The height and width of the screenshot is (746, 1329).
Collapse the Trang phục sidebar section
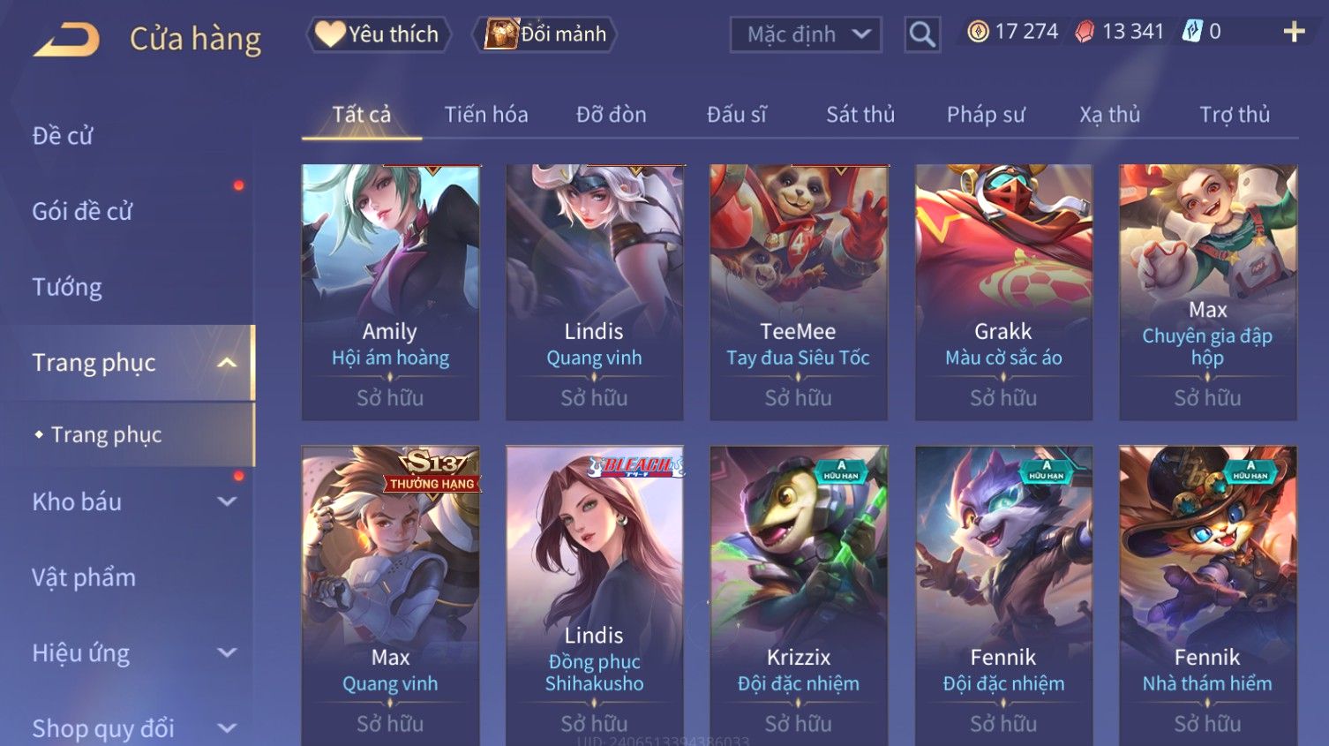coord(227,363)
